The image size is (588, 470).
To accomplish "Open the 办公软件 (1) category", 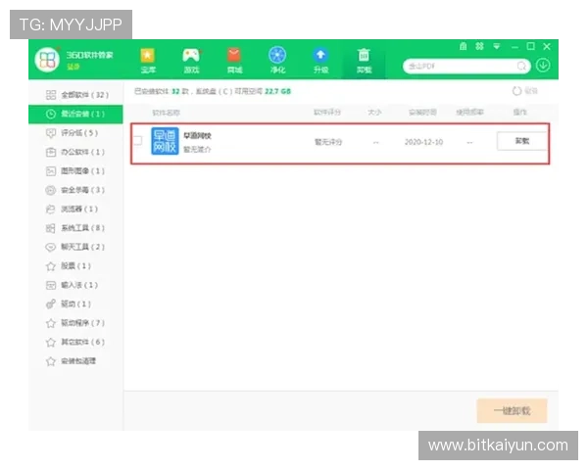I will [74, 152].
